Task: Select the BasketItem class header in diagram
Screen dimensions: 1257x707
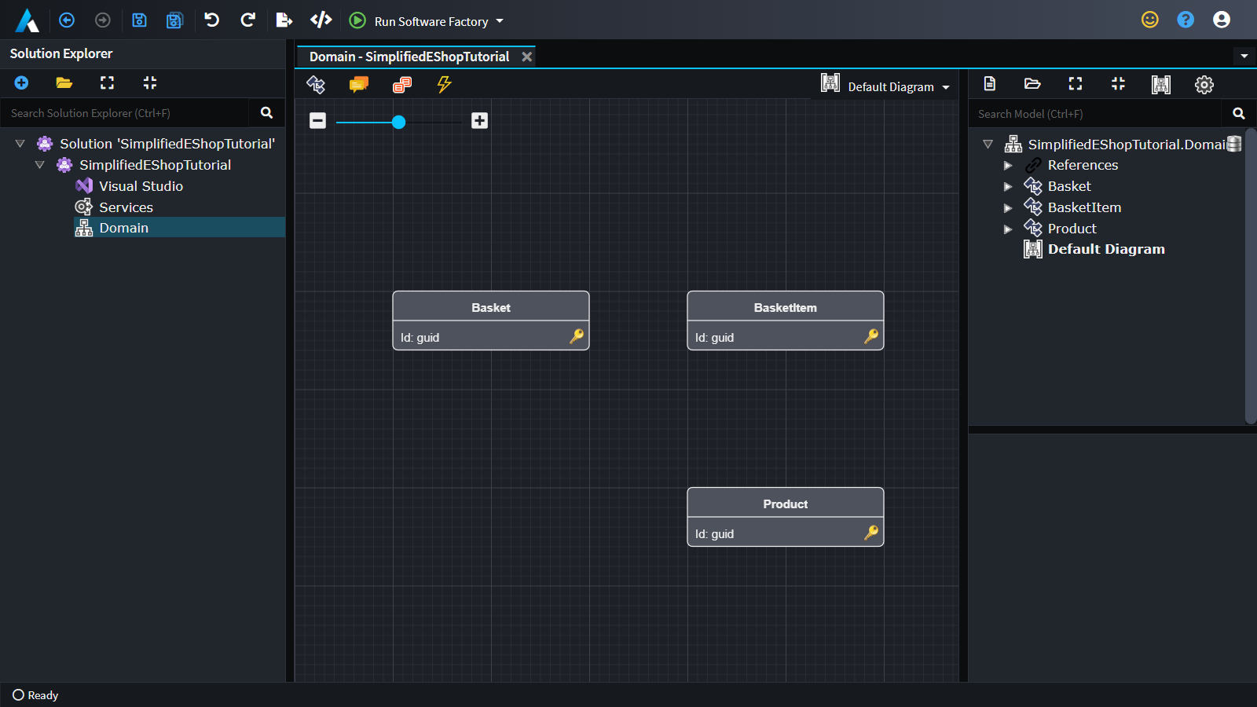Action: click(x=786, y=307)
